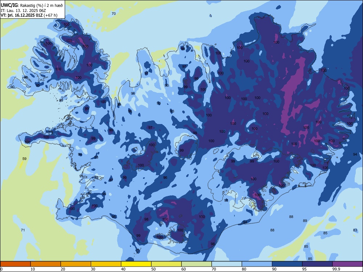
Task: Click the title text 'UWC/IG: Rakastig (%) í 2 m hæð'
Action: coord(32,5)
